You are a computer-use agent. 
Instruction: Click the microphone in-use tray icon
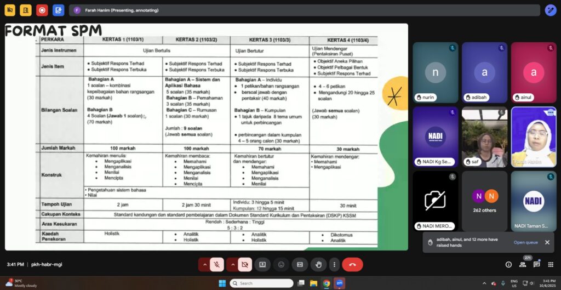pos(503,283)
